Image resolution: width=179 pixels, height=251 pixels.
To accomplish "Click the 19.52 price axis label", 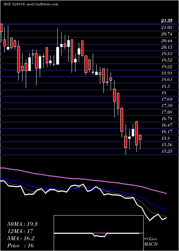I will click(167, 60).
